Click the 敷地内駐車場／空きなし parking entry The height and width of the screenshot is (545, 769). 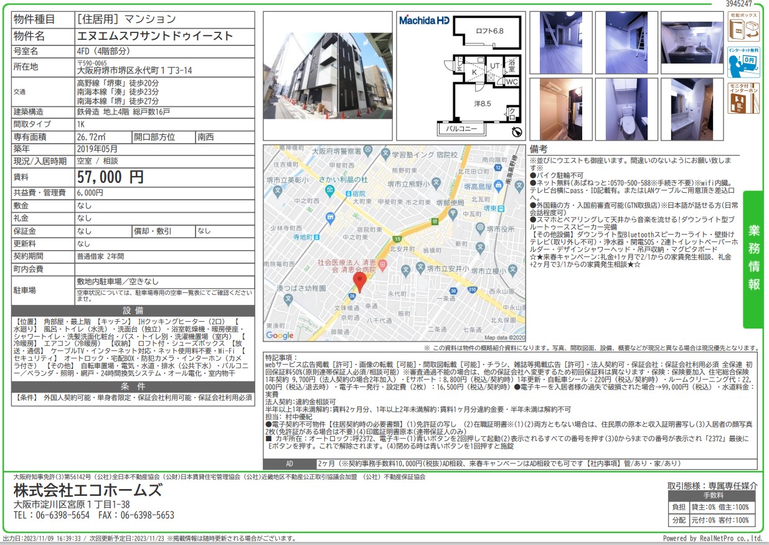(x=117, y=281)
